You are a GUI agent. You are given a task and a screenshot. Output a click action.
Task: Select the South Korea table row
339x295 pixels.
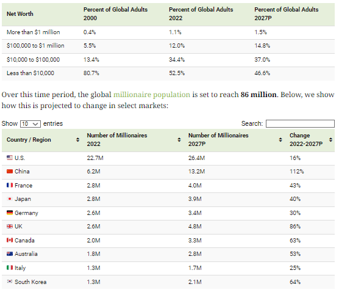pyautogui.click(x=168, y=282)
